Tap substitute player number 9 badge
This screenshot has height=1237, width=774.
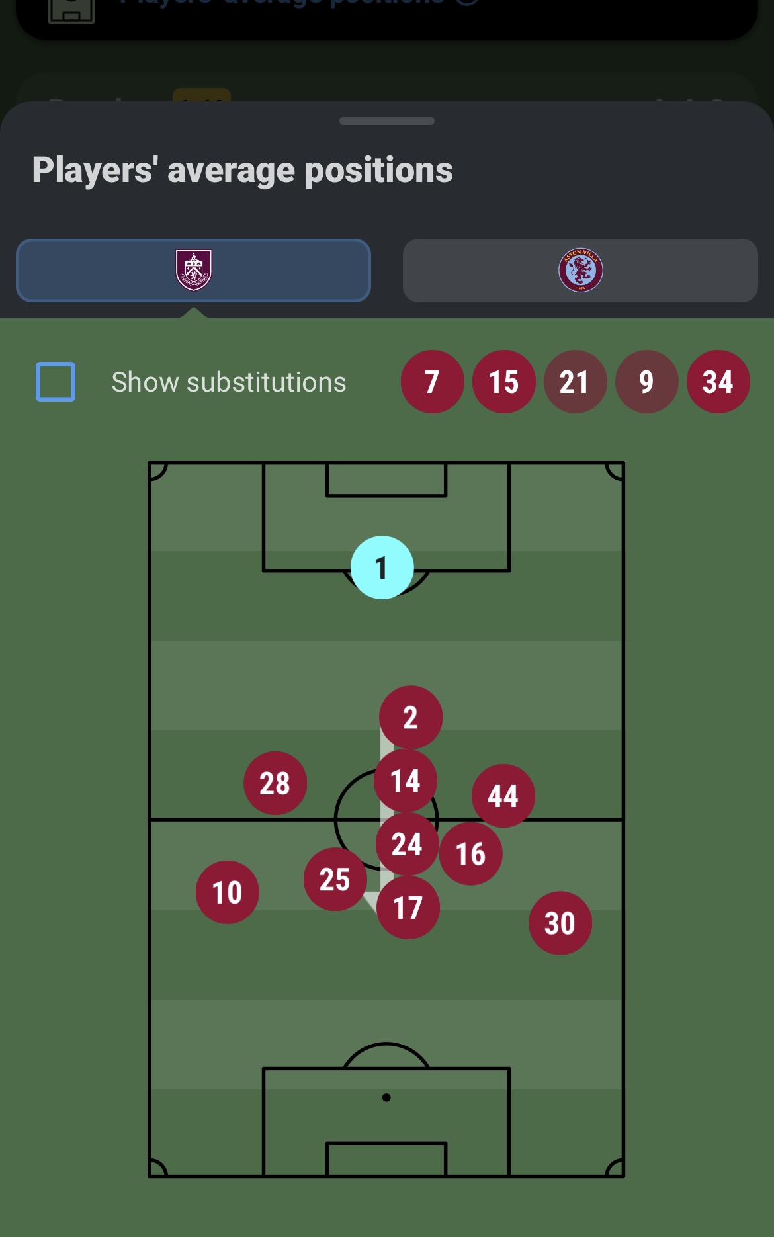tap(646, 382)
